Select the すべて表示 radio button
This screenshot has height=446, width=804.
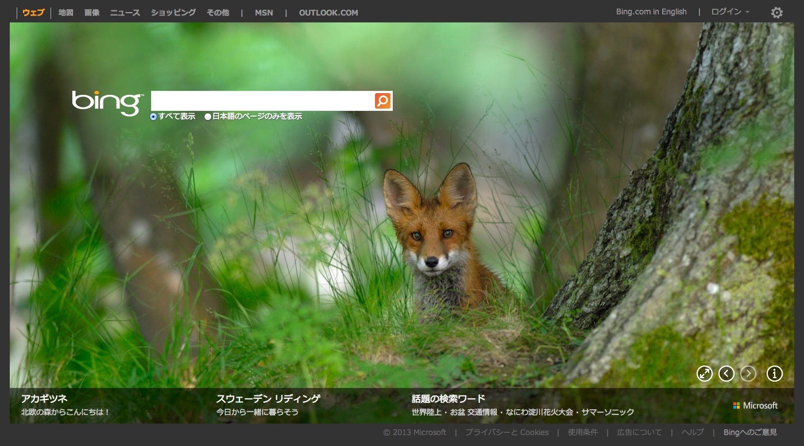153,117
